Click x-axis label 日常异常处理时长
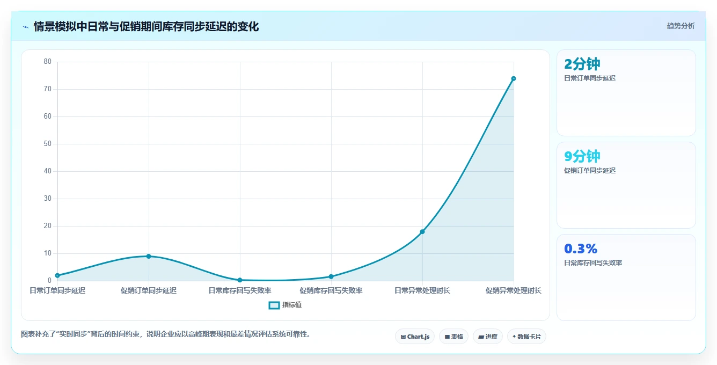The width and height of the screenshot is (717, 365). click(422, 290)
